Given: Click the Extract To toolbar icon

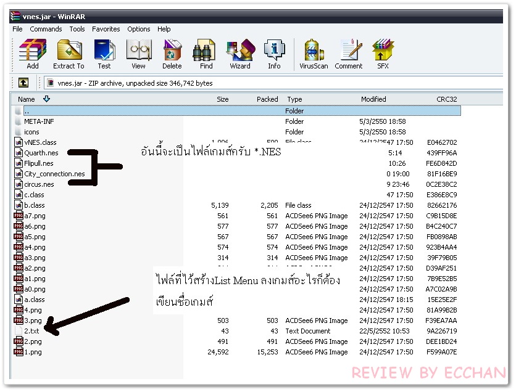Looking at the screenshot, I should click(69, 54).
